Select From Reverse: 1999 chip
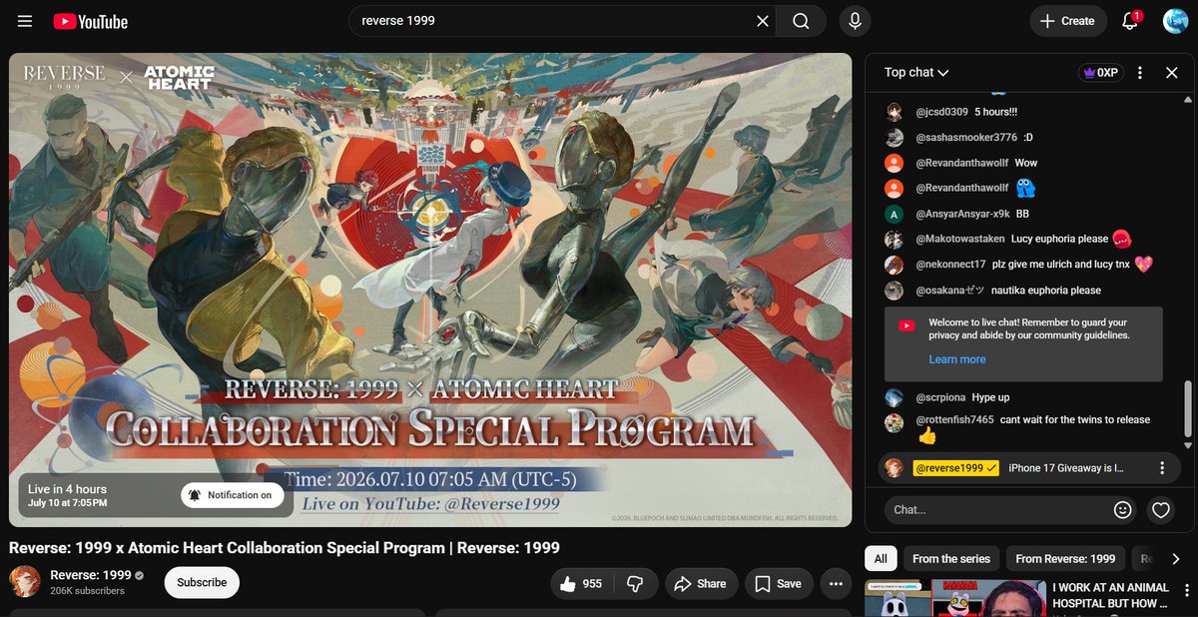 pos(1065,559)
